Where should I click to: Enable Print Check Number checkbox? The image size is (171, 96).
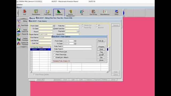tap(54, 54)
